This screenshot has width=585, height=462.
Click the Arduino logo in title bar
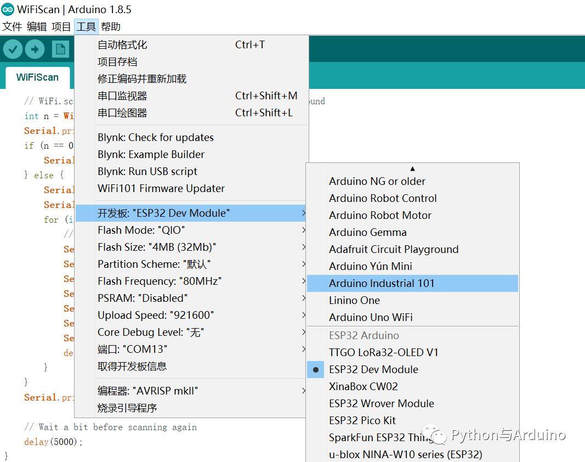(x=8, y=9)
